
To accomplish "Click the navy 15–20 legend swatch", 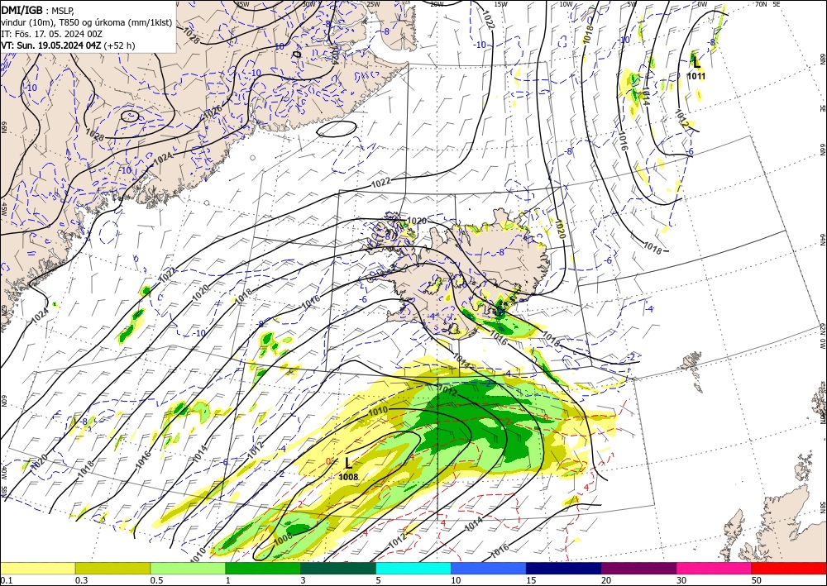I will coord(564,568).
